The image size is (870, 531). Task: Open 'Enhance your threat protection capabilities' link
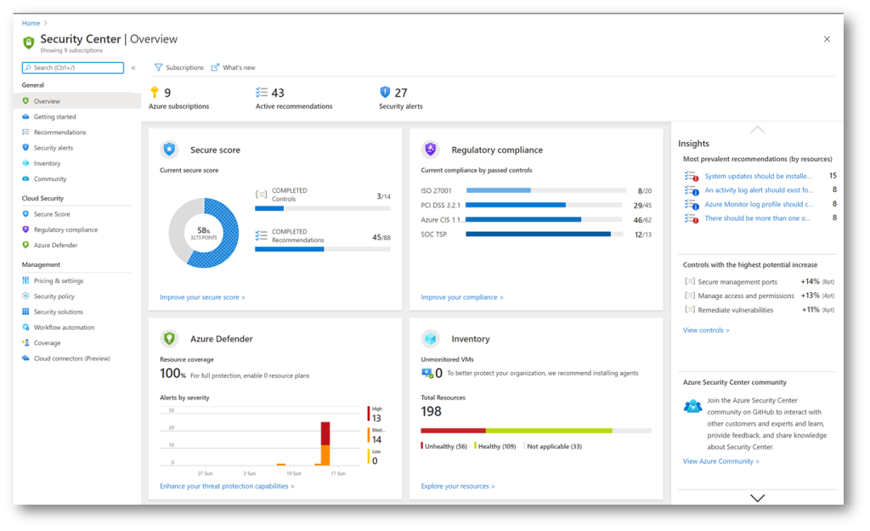[x=227, y=486]
